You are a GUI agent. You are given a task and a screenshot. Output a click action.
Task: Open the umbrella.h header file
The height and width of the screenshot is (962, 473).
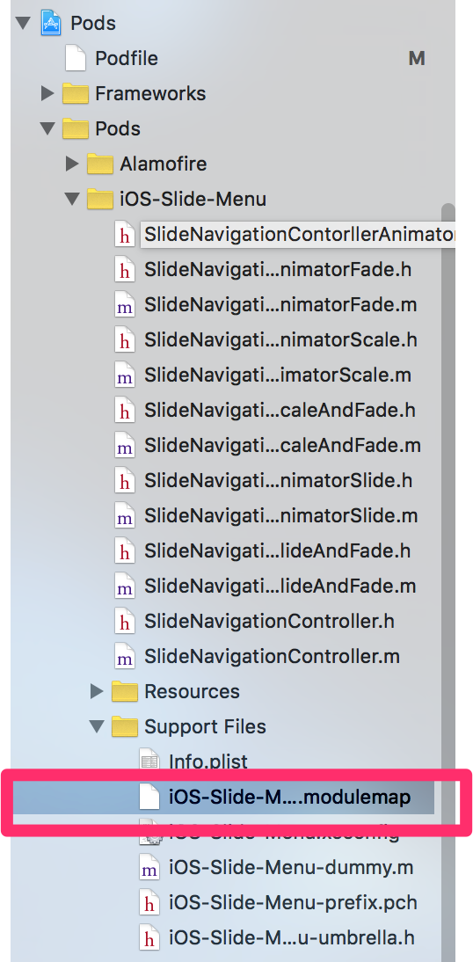(291, 938)
